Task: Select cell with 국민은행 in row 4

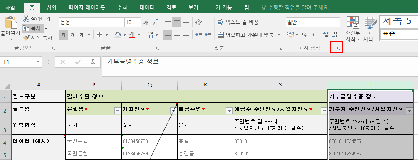Action: pyautogui.click(x=94, y=141)
